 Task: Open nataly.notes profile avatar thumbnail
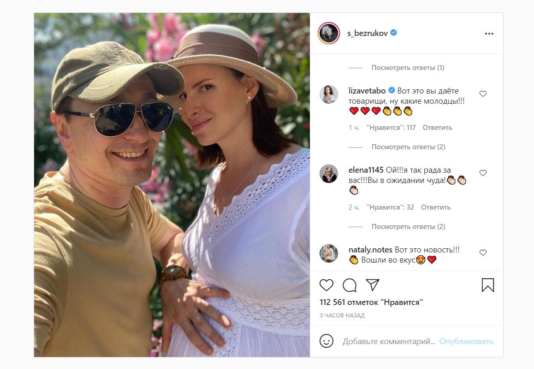[x=329, y=253]
